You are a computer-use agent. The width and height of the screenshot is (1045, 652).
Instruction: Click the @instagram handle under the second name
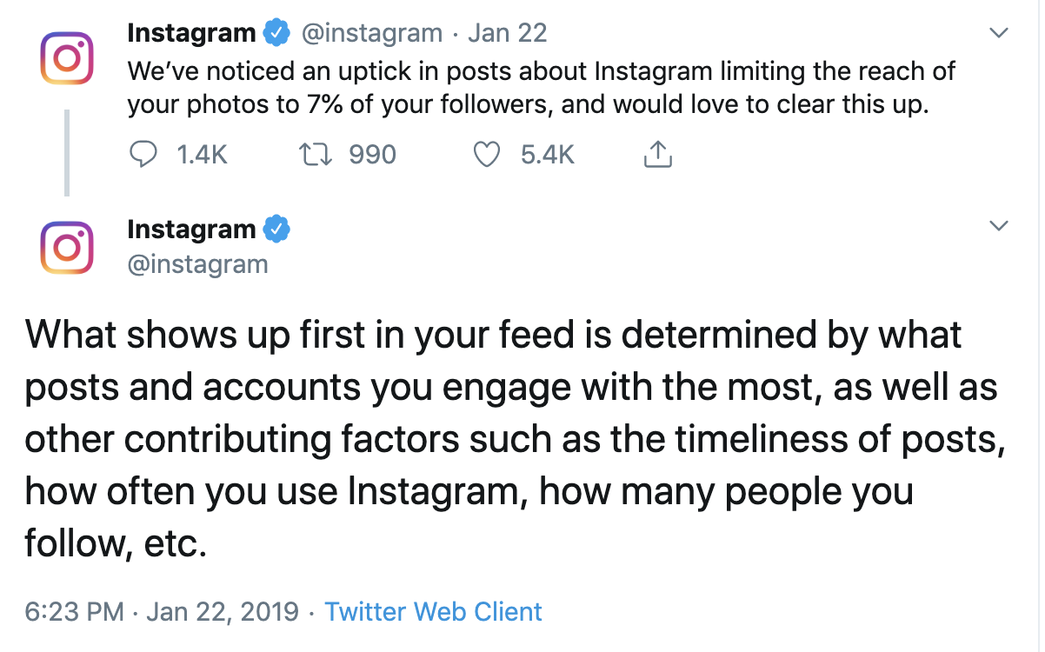197,263
